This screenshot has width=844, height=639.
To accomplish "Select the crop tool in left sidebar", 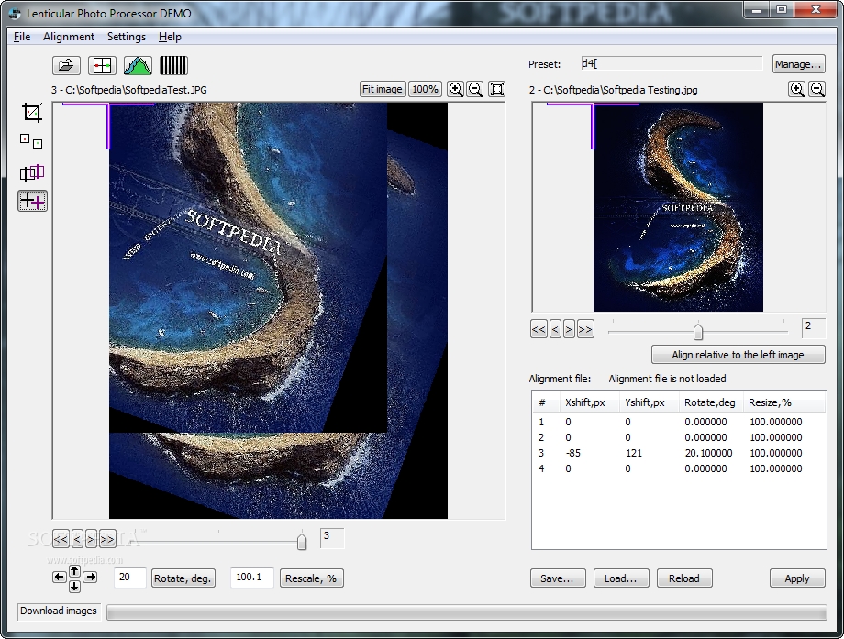I will click(x=32, y=113).
